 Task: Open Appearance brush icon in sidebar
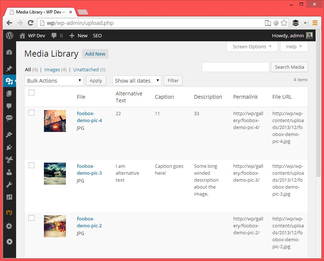tap(9, 135)
